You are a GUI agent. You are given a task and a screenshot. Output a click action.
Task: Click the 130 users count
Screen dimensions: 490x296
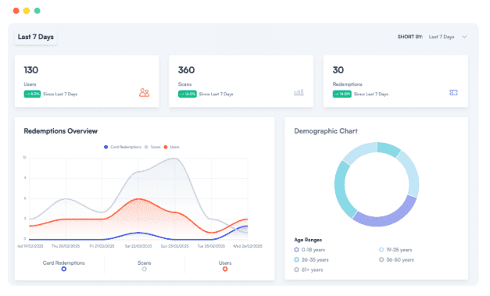click(x=31, y=70)
